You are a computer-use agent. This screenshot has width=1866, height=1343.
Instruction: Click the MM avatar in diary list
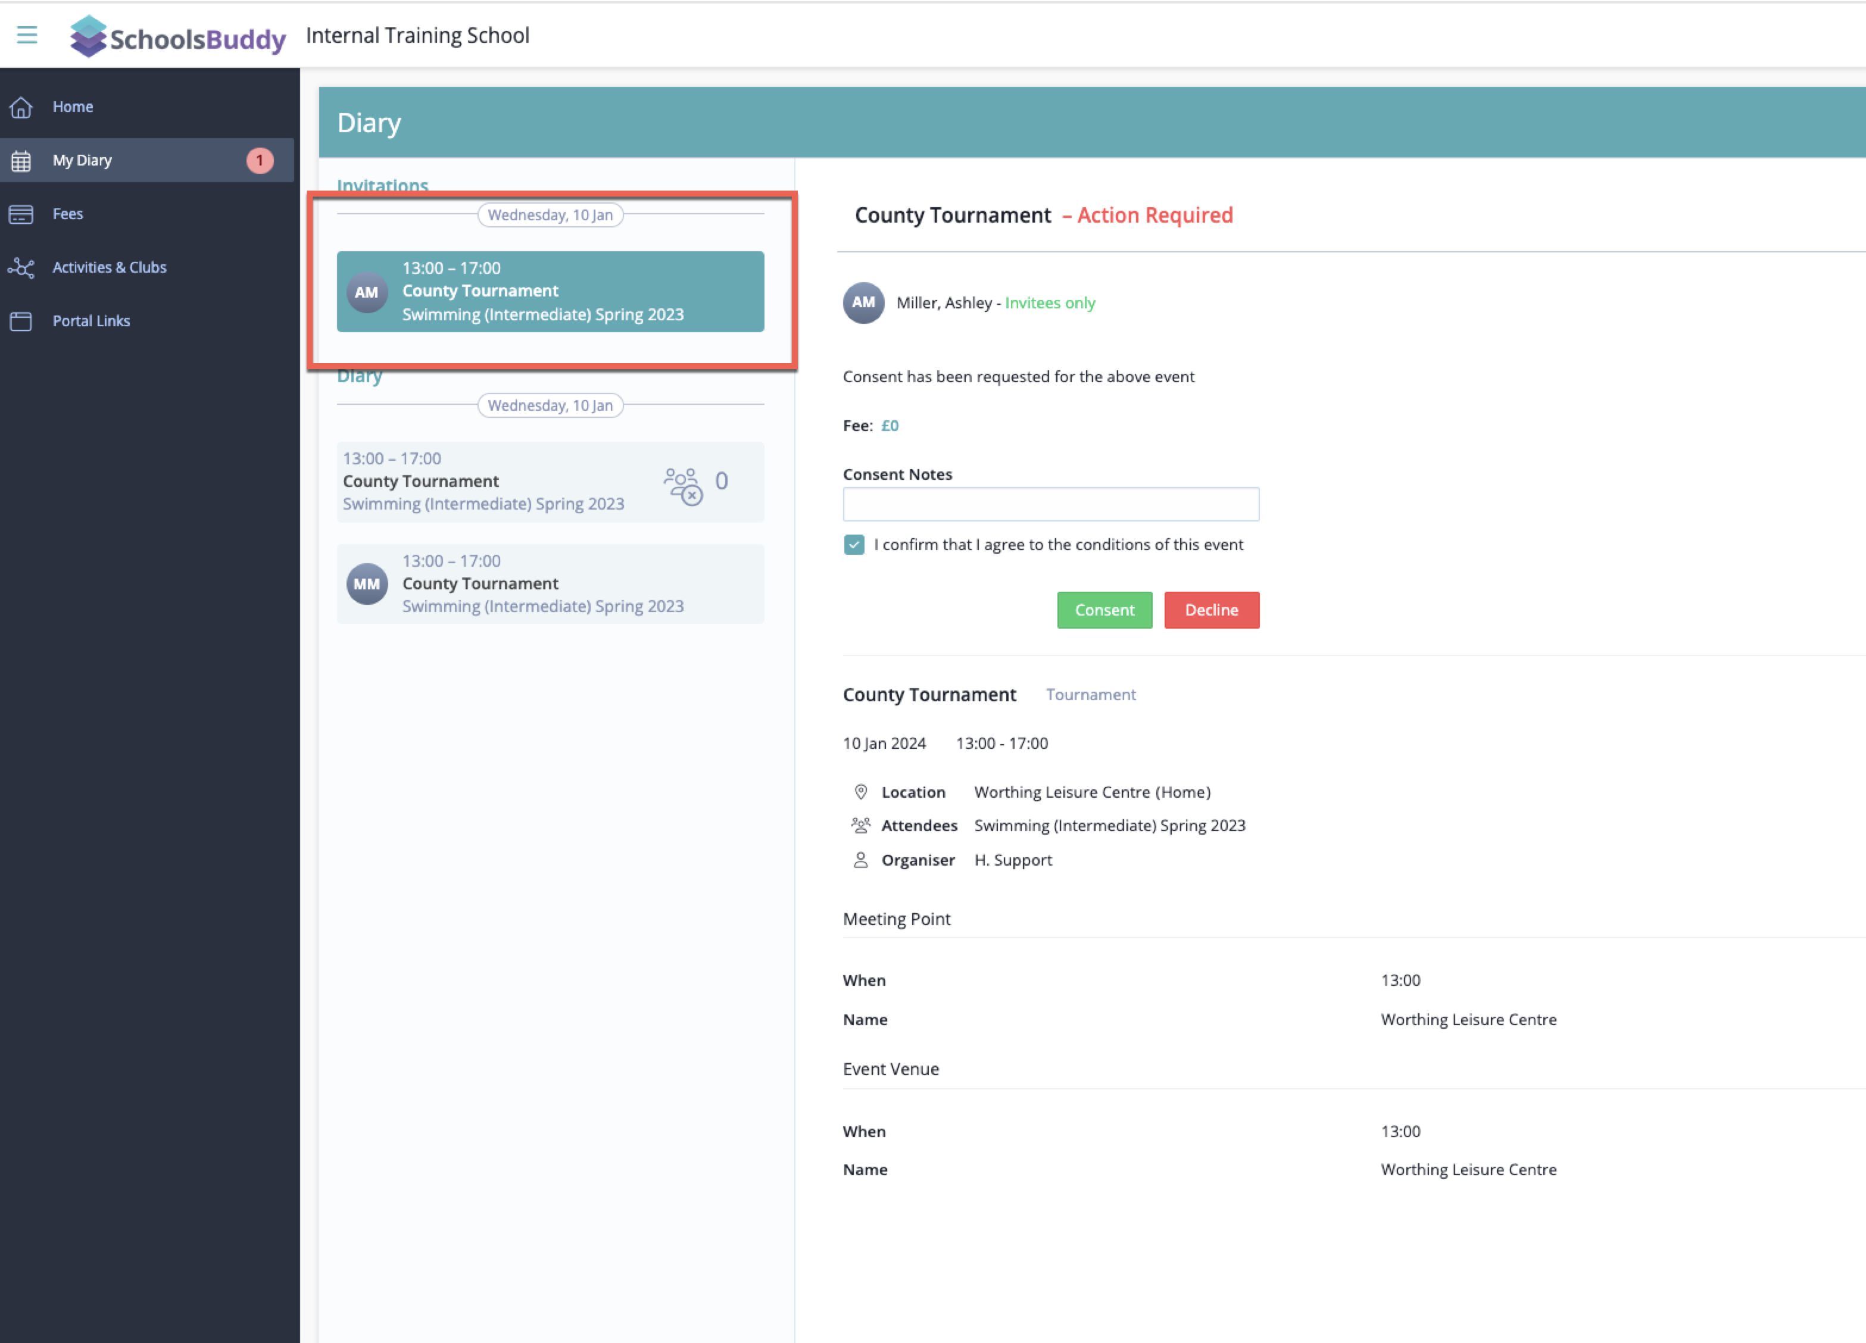[x=367, y=584]
